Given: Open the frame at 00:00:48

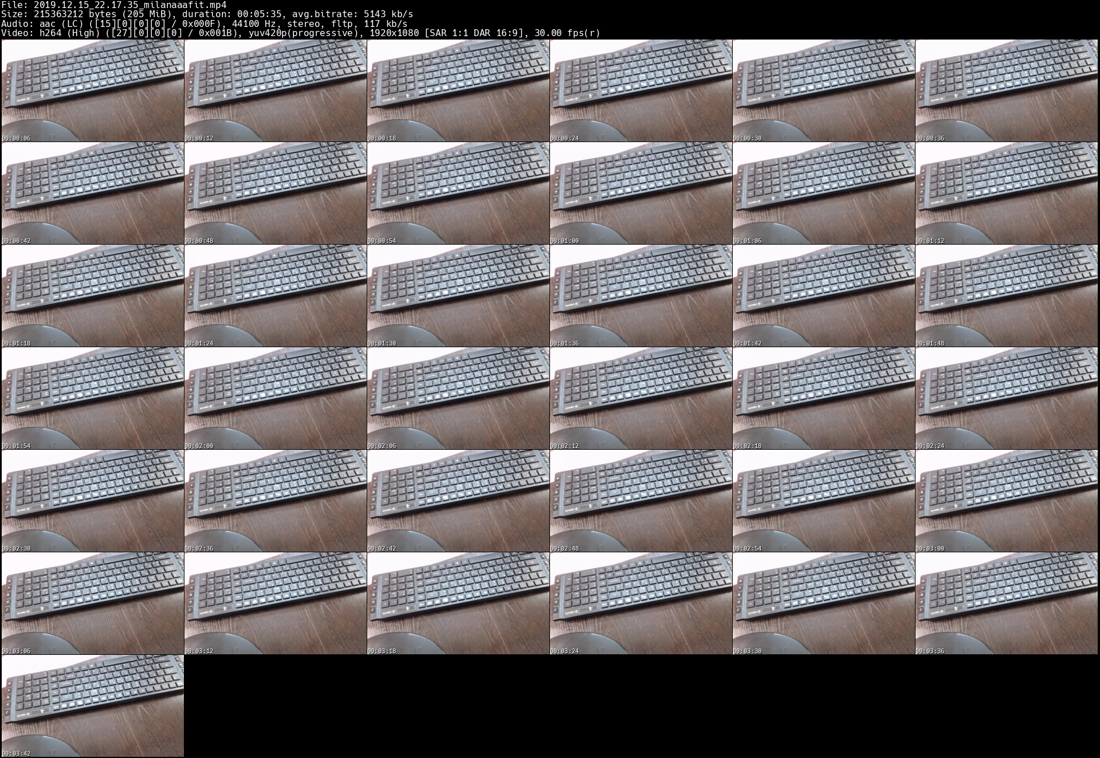Looking at the screenshot, I should pos(276,193).
